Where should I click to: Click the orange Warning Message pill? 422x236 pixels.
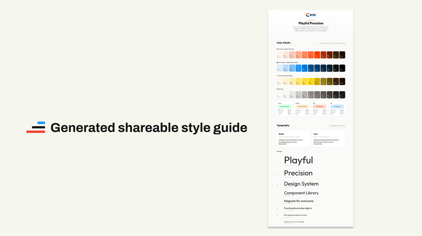click(x=302, y=106)
